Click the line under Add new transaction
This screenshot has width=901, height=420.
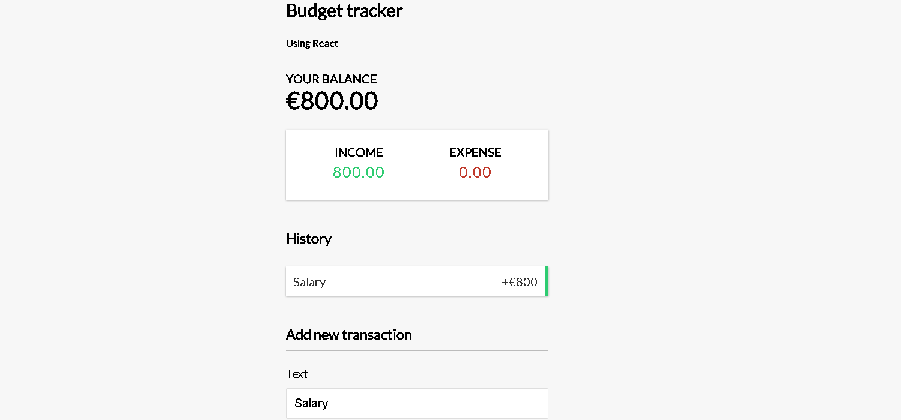pos(417,350)
